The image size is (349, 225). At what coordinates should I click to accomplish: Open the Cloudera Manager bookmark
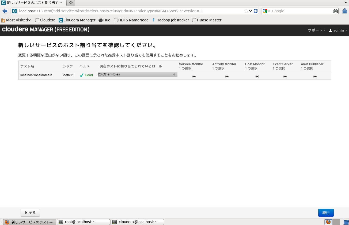point(77,20)
